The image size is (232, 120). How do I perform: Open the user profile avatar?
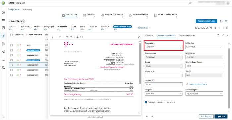228,3
